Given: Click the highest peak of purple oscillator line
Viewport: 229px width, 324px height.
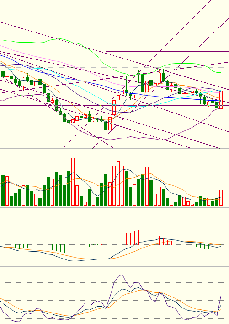Looking at the screenshot, I should (122, 275).
